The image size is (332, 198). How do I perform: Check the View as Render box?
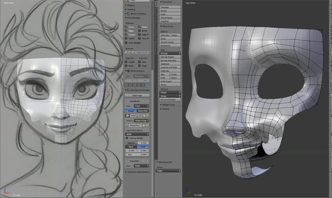click(x=127, y=138)
